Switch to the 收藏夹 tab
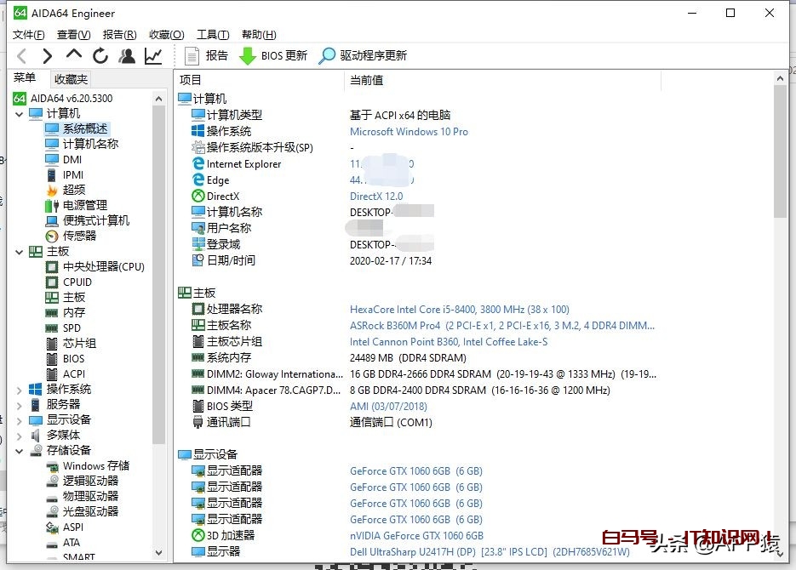796x570 pixels. (x=70, y=78)
